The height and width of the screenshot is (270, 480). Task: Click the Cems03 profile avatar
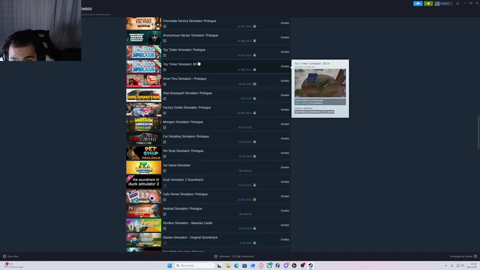coord(437,3)
